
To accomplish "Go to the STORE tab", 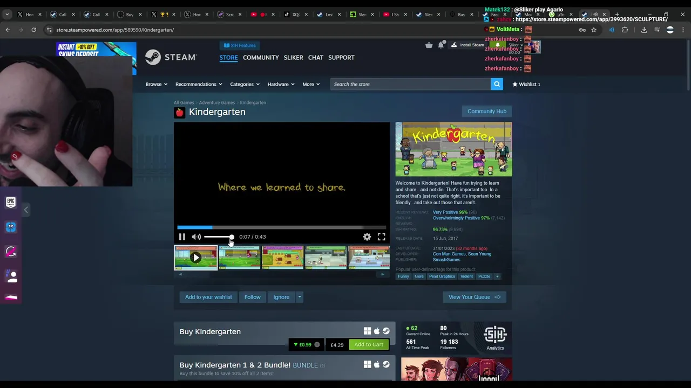I will [x=228, y=57].
